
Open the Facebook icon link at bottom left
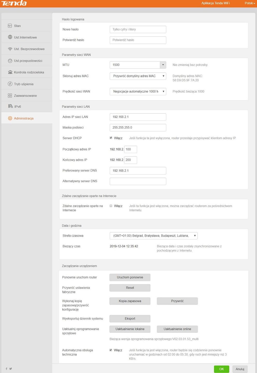(6, 369)
